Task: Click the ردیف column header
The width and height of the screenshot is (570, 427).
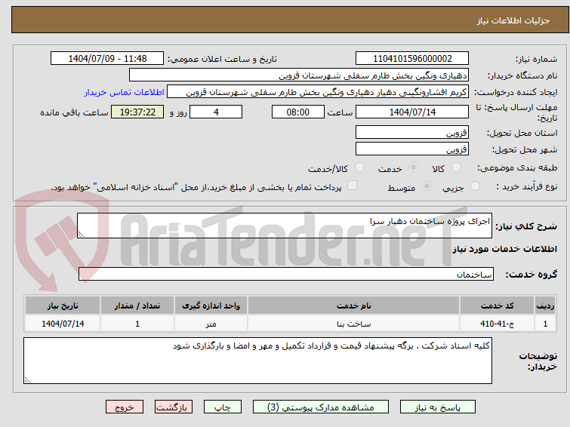Action: coord(545,306)
